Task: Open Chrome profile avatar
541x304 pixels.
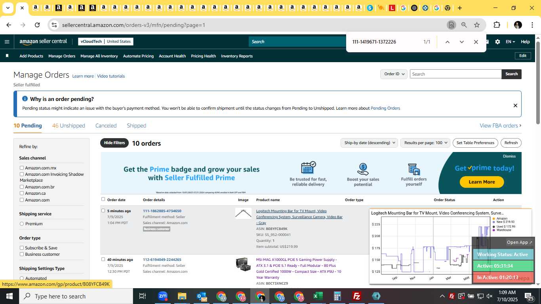Action: pos(518,25)
